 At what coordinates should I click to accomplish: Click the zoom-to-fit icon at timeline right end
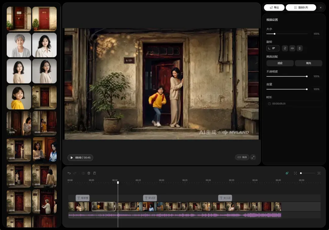(319, 173)
